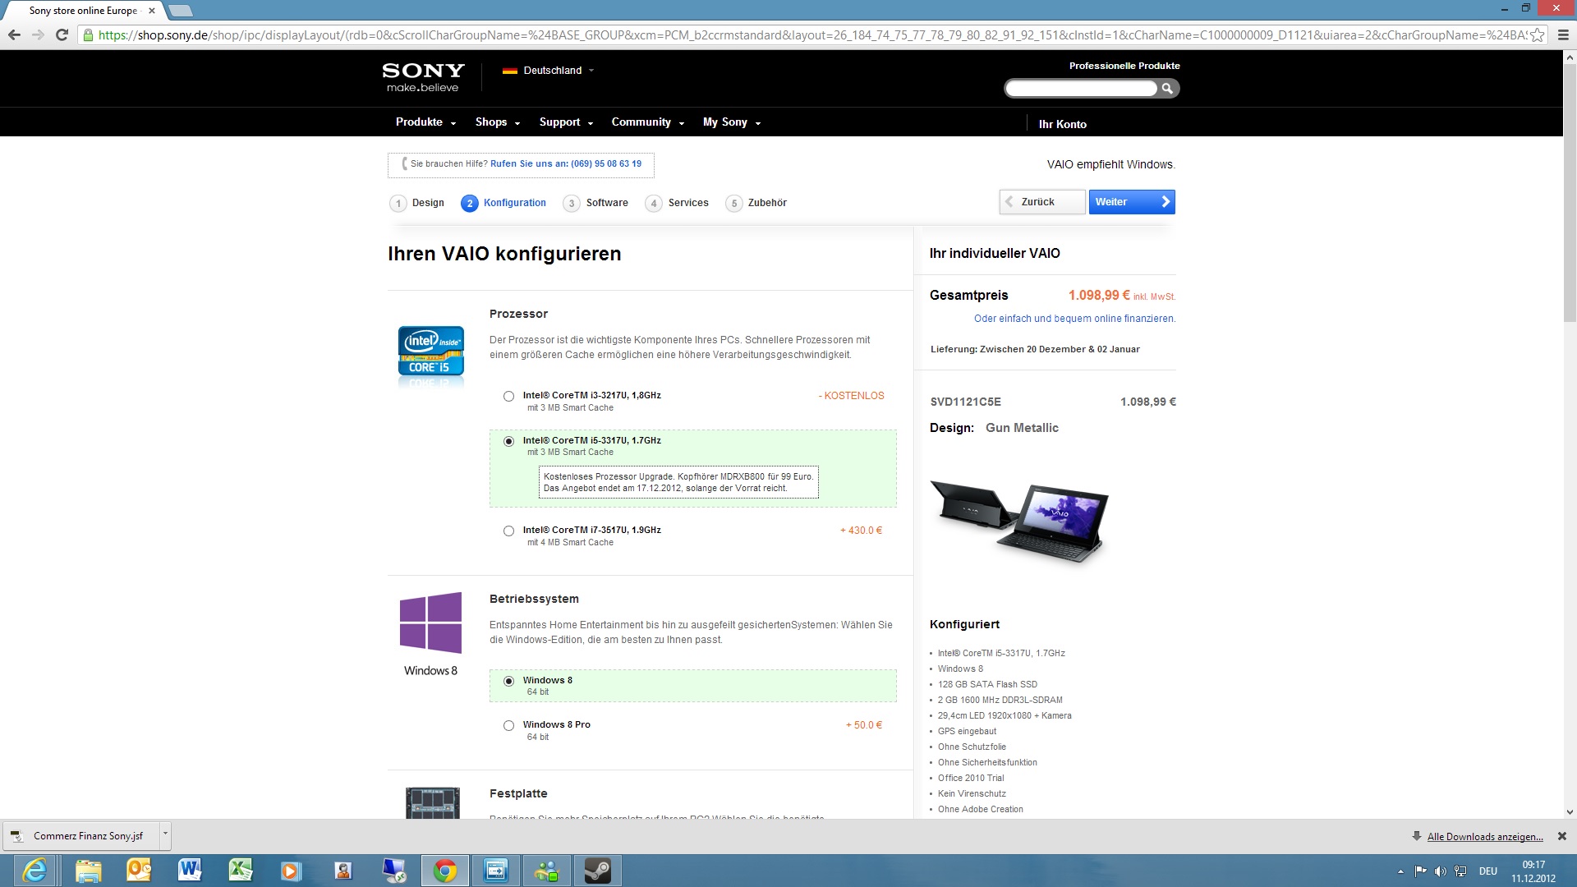Click Alle Downloads anzeigen link
This screenshot has height=887, width=1577.
point(1485,837)
